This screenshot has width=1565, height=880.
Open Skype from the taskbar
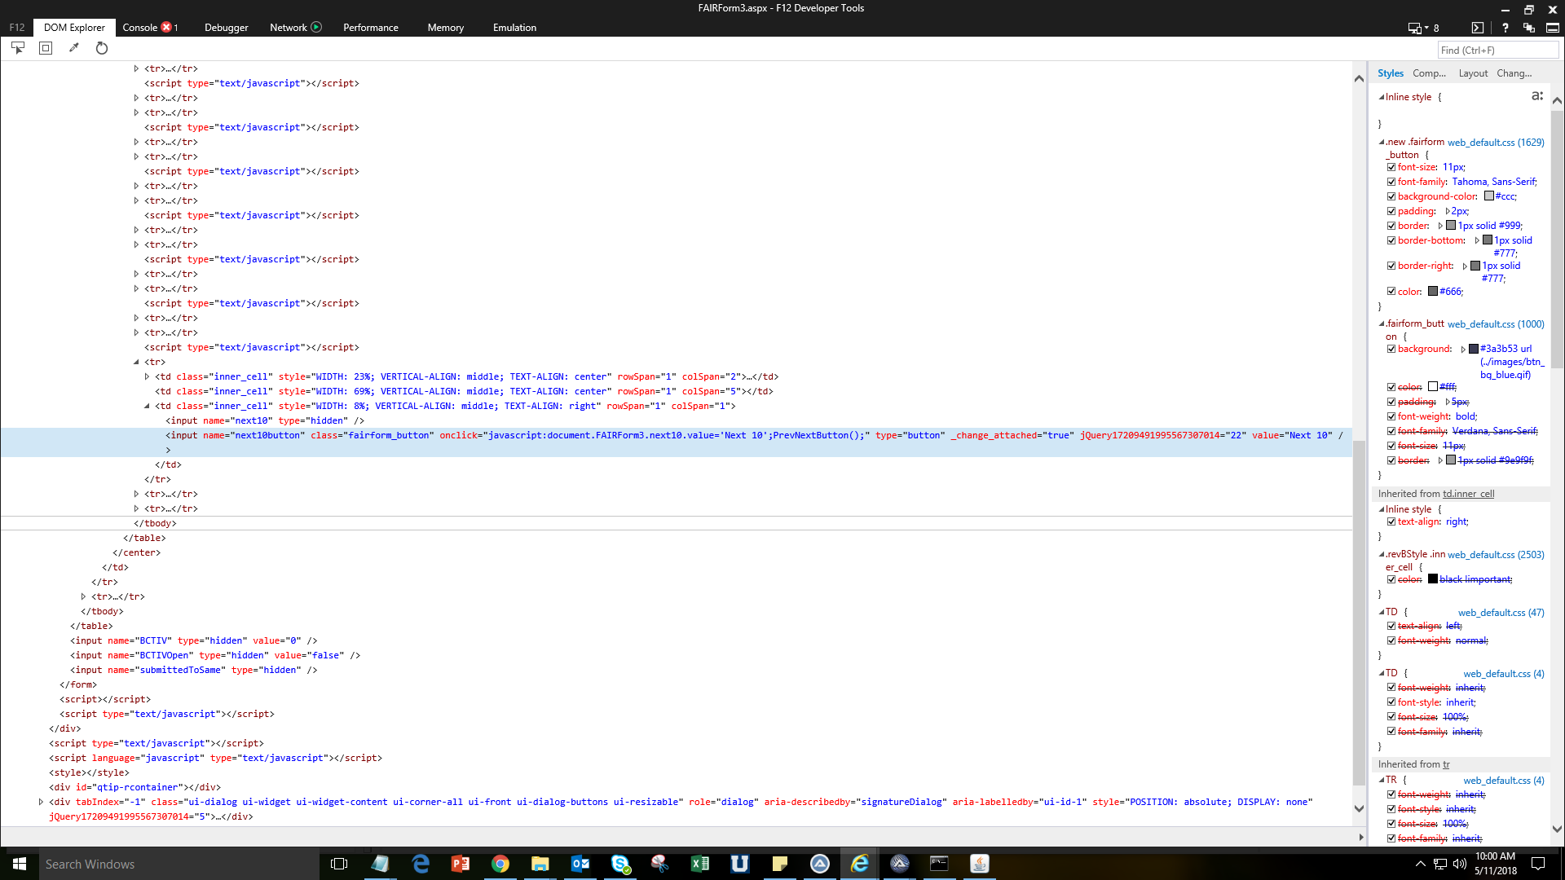click(620, 864)
